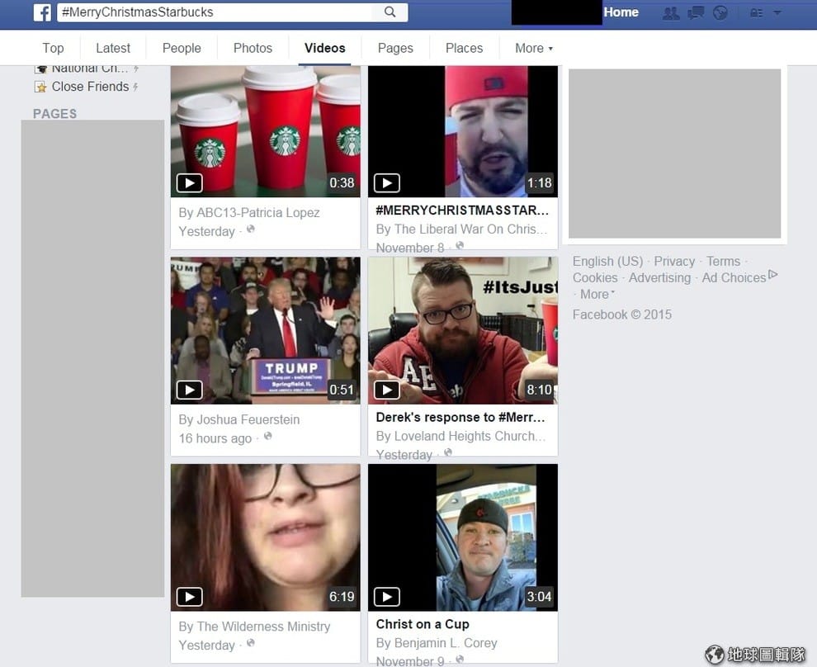Open the notifications globe icon

720,13
